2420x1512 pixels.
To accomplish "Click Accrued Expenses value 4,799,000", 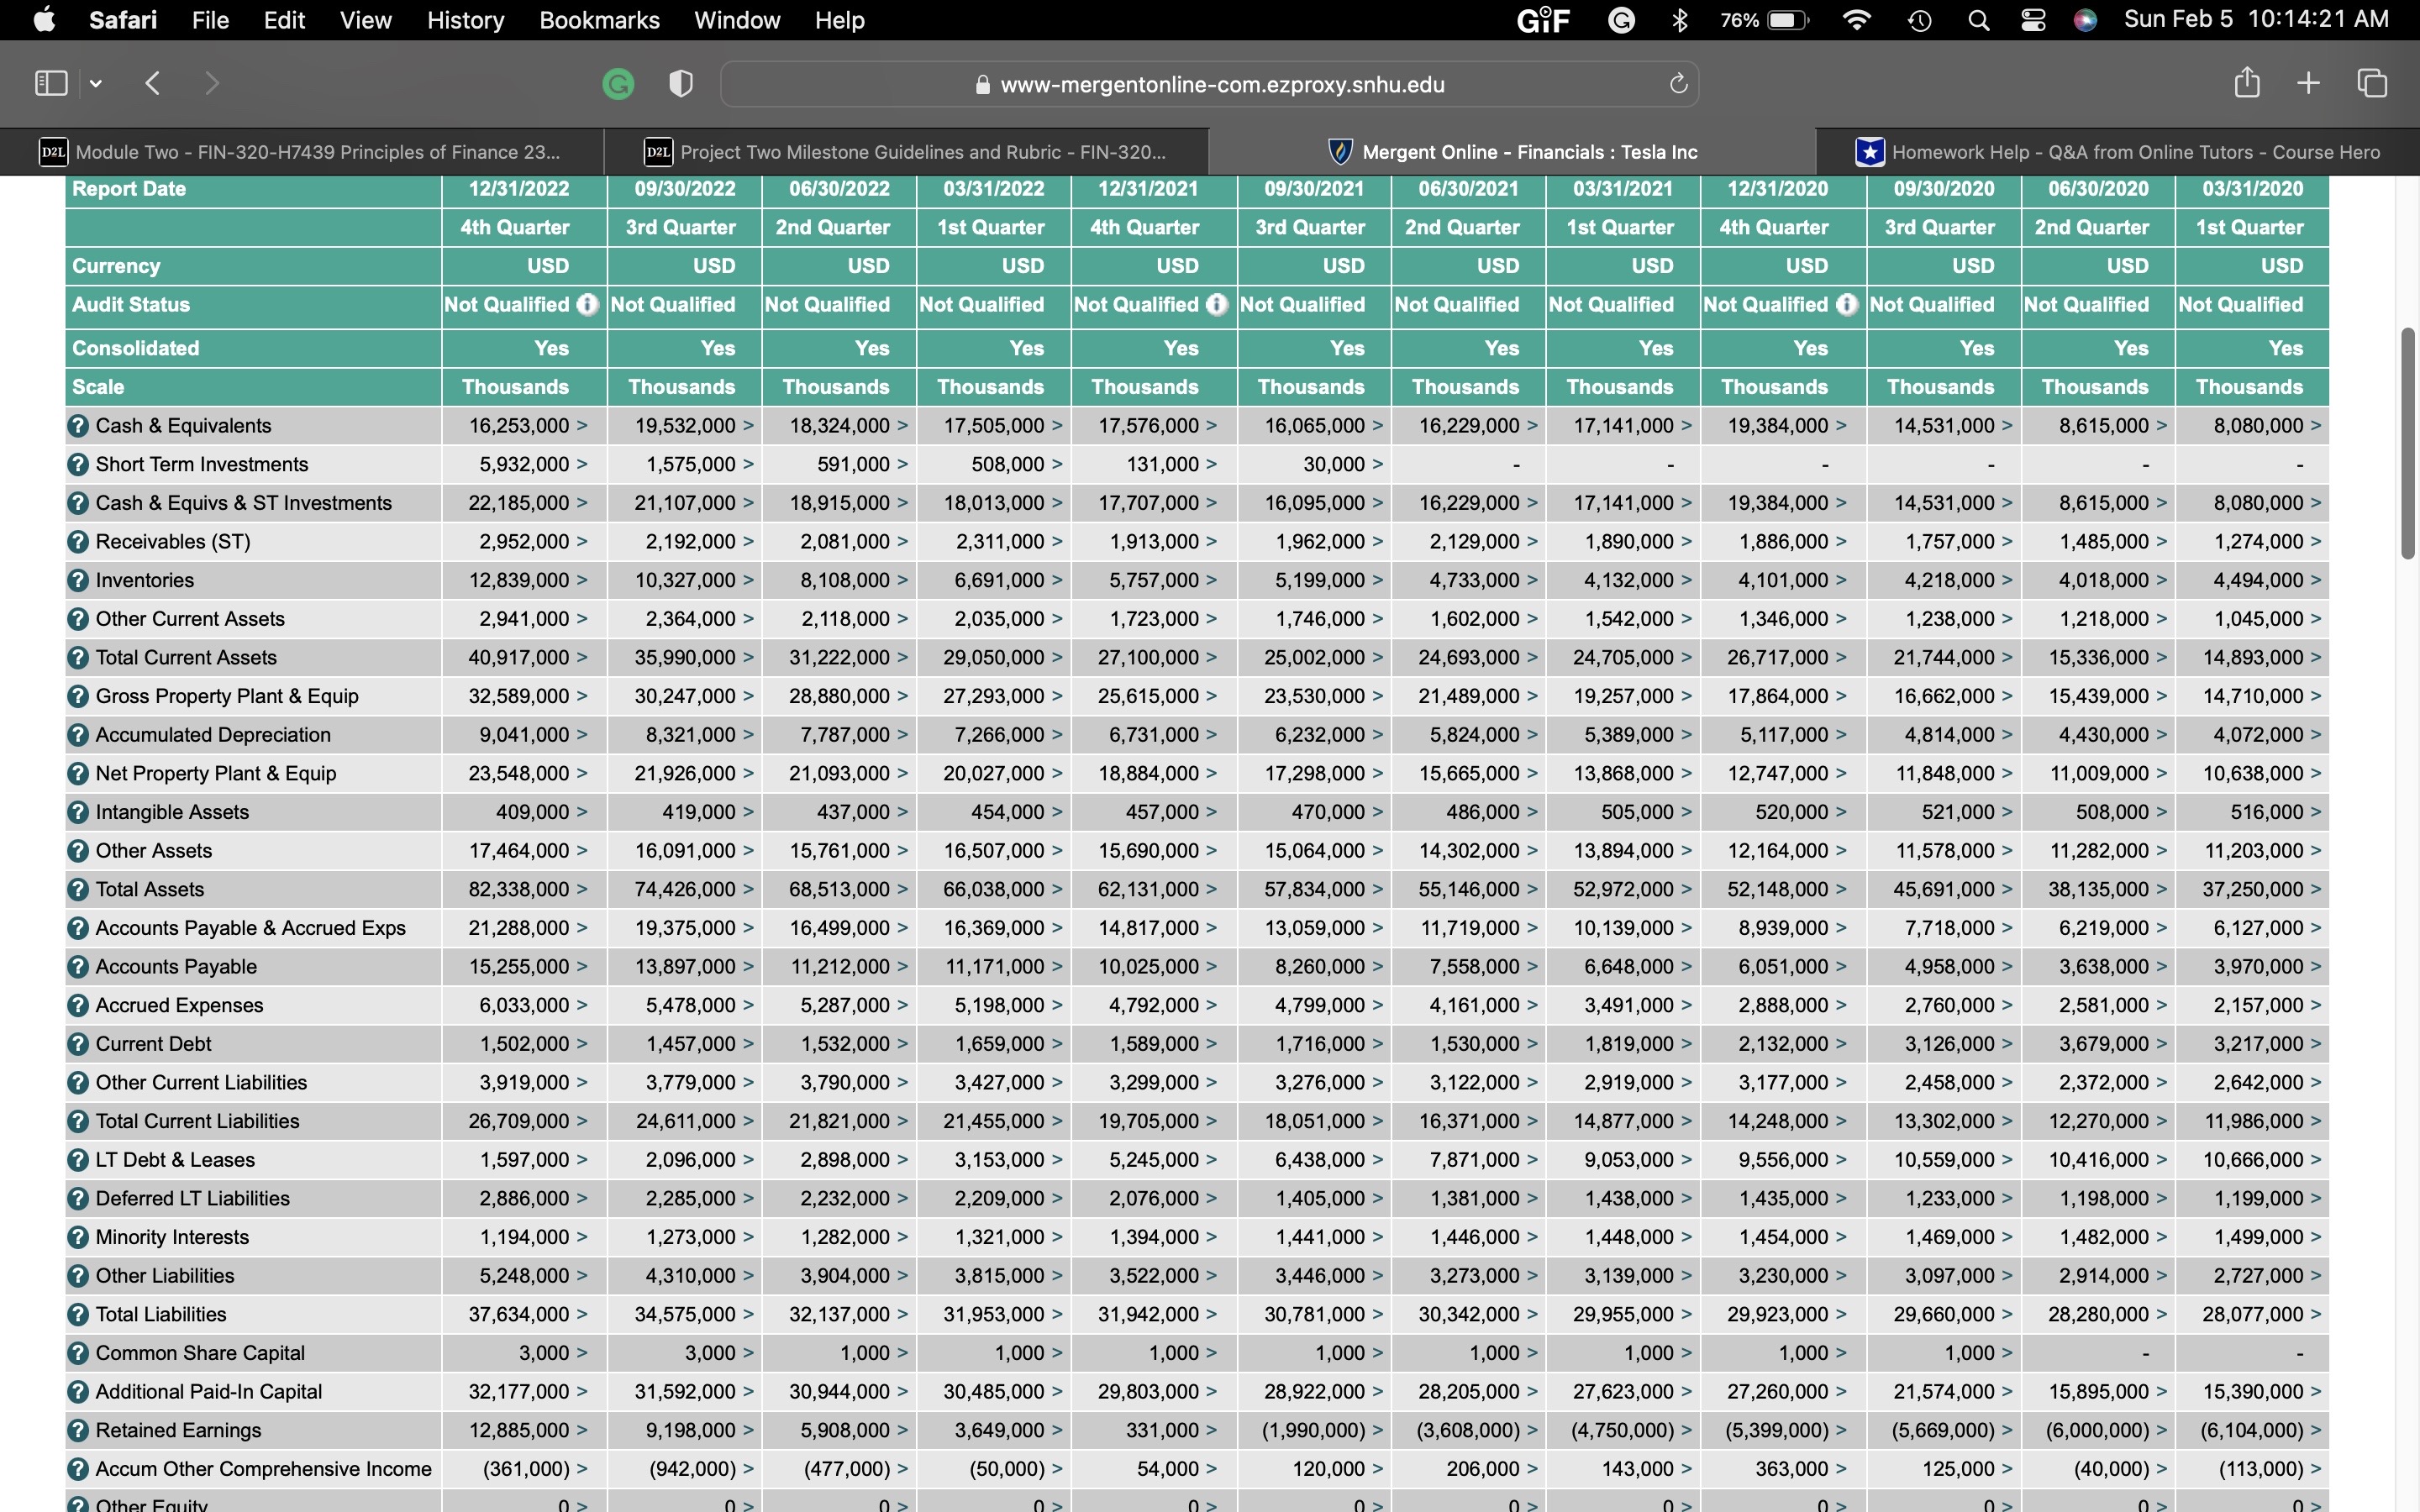I will [1319, 1006].
